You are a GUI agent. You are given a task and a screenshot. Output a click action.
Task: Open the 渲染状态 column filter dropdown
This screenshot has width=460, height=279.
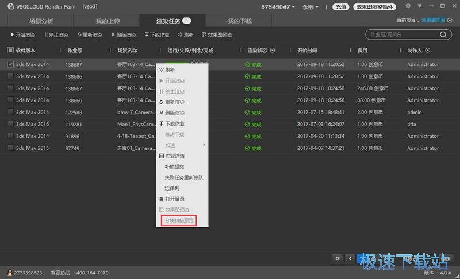(273, 50)
